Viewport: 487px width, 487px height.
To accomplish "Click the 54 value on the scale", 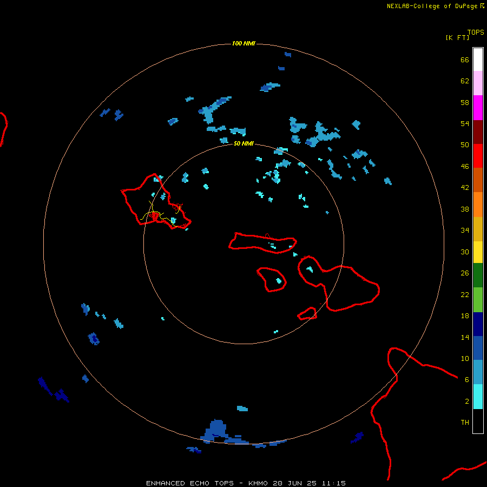I will tap(465, 123).
